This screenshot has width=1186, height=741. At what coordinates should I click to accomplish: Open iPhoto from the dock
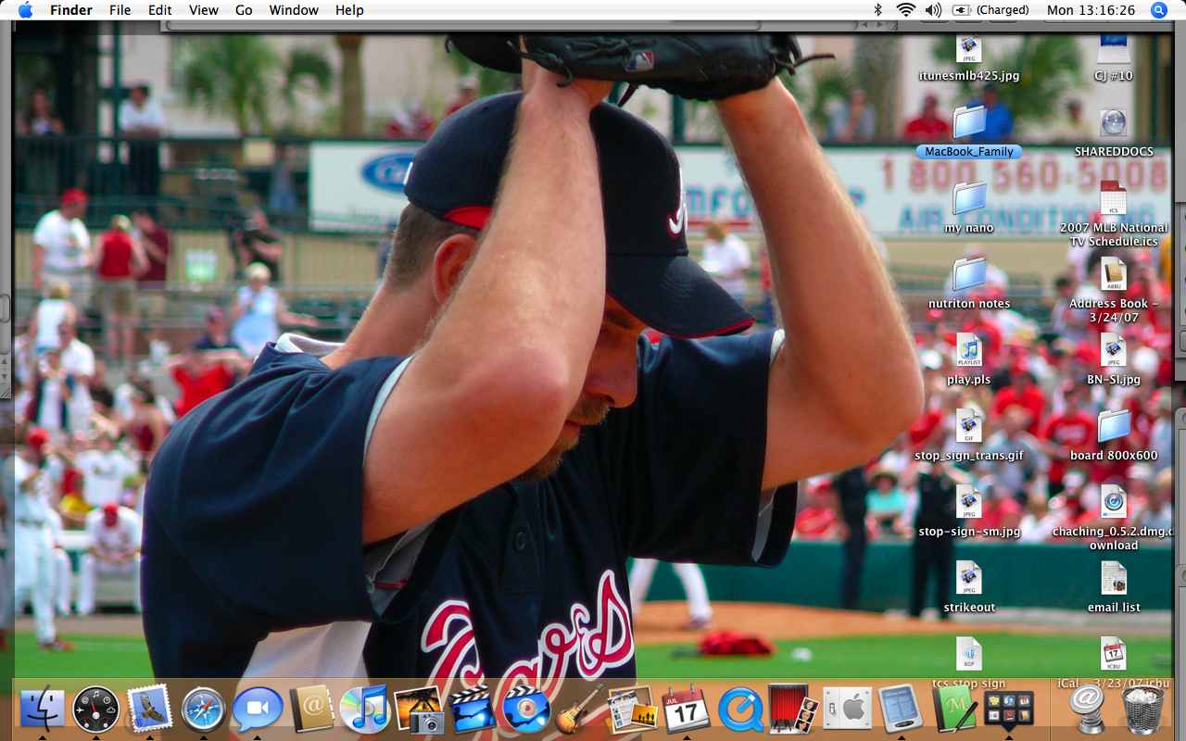pyautogui.click(x=418, y=710)
